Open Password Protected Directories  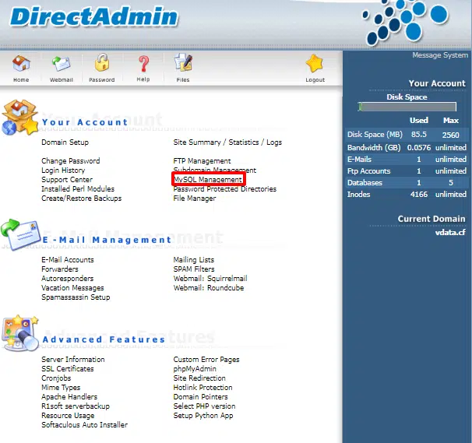(225, 188)
